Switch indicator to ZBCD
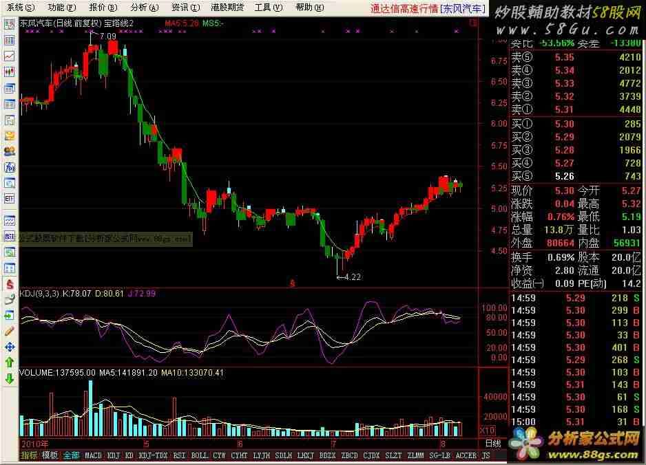Image resolution: width=646 pixels, height=465 pixels. click(x=350, y=455)
